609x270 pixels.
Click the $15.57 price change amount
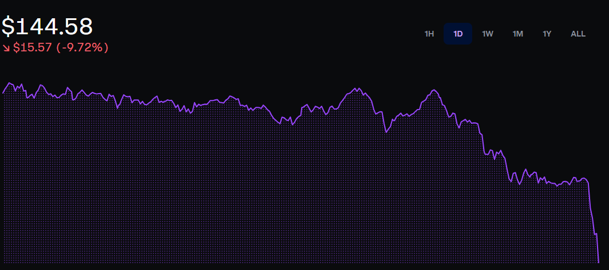point(33,48)
